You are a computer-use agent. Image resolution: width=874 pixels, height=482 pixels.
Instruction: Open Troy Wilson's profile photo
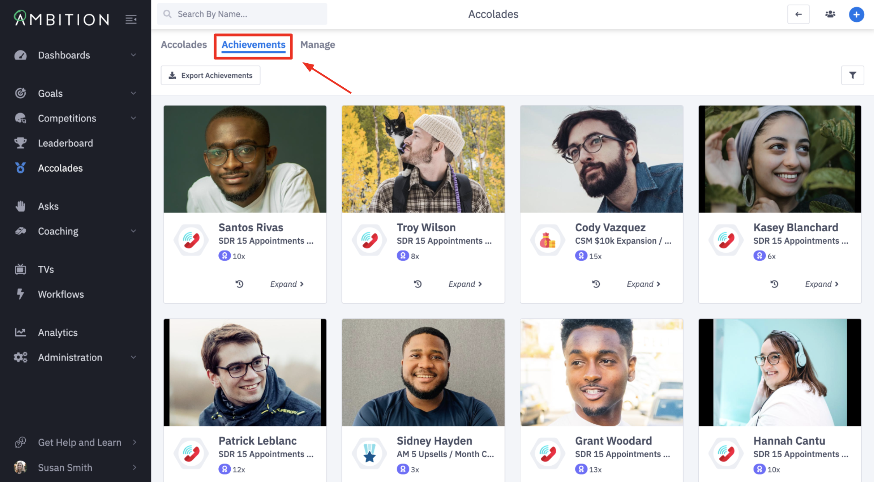coord(423,159)
